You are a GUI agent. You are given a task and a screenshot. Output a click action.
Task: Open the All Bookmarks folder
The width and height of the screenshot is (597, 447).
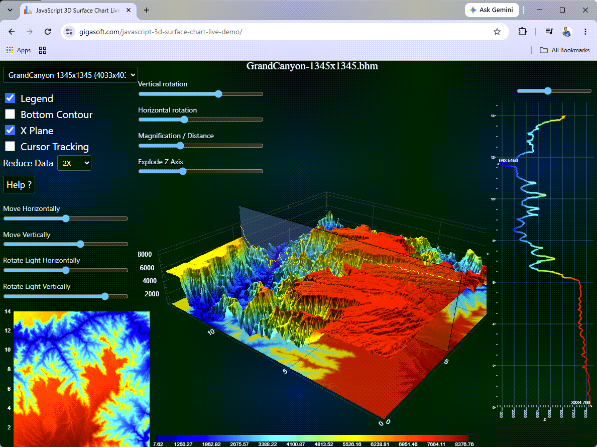[x=565, y=50]
